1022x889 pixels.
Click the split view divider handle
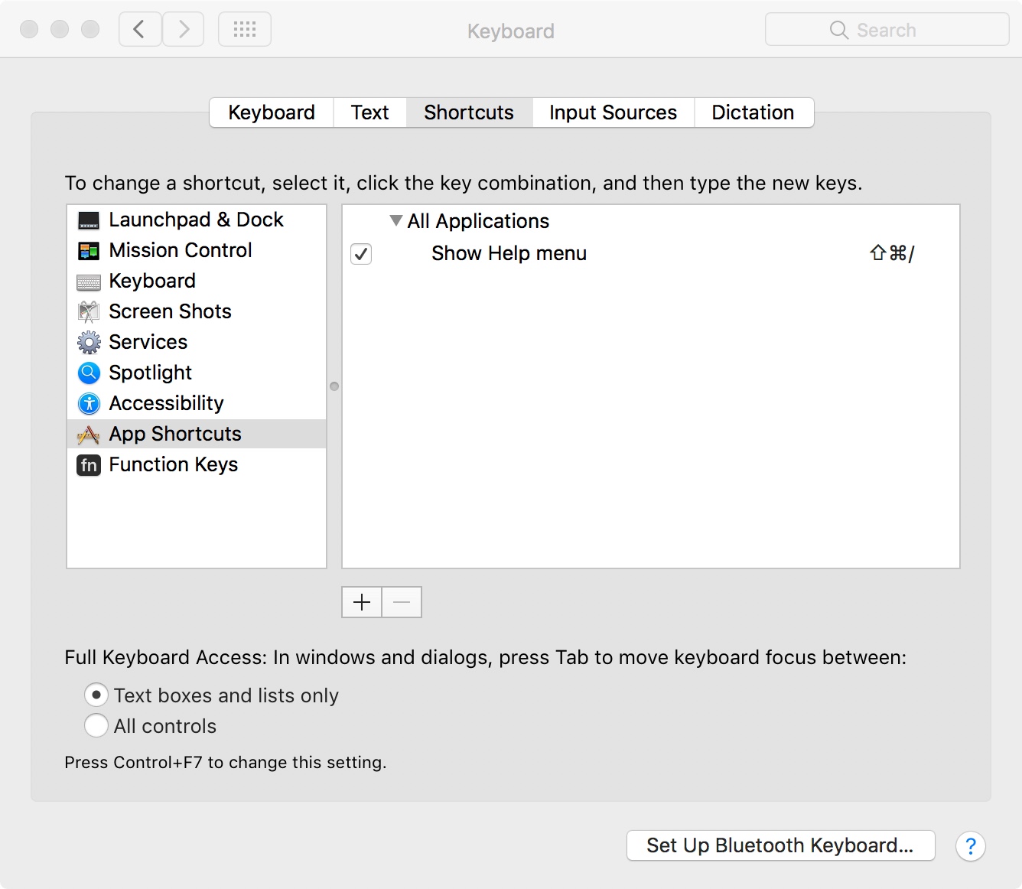pyautogui.click(x=334, y=386)
